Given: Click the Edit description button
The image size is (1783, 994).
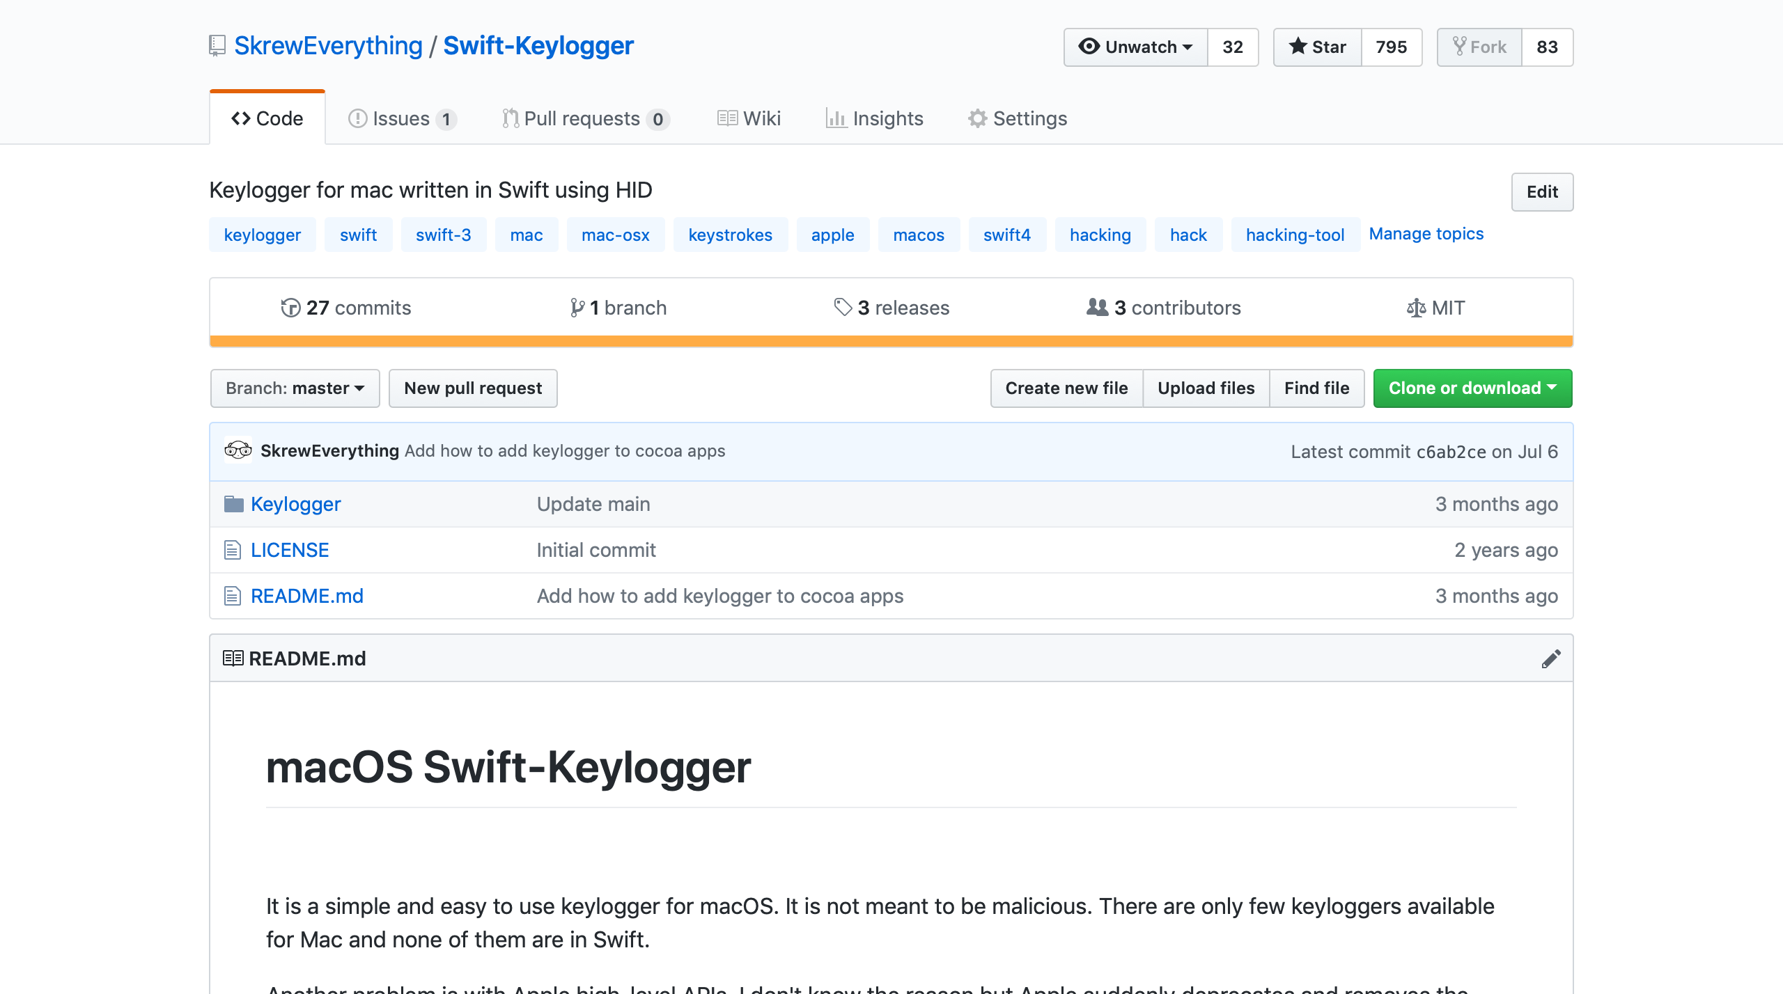Looking at the screenshot, I should click(1542, 191).
